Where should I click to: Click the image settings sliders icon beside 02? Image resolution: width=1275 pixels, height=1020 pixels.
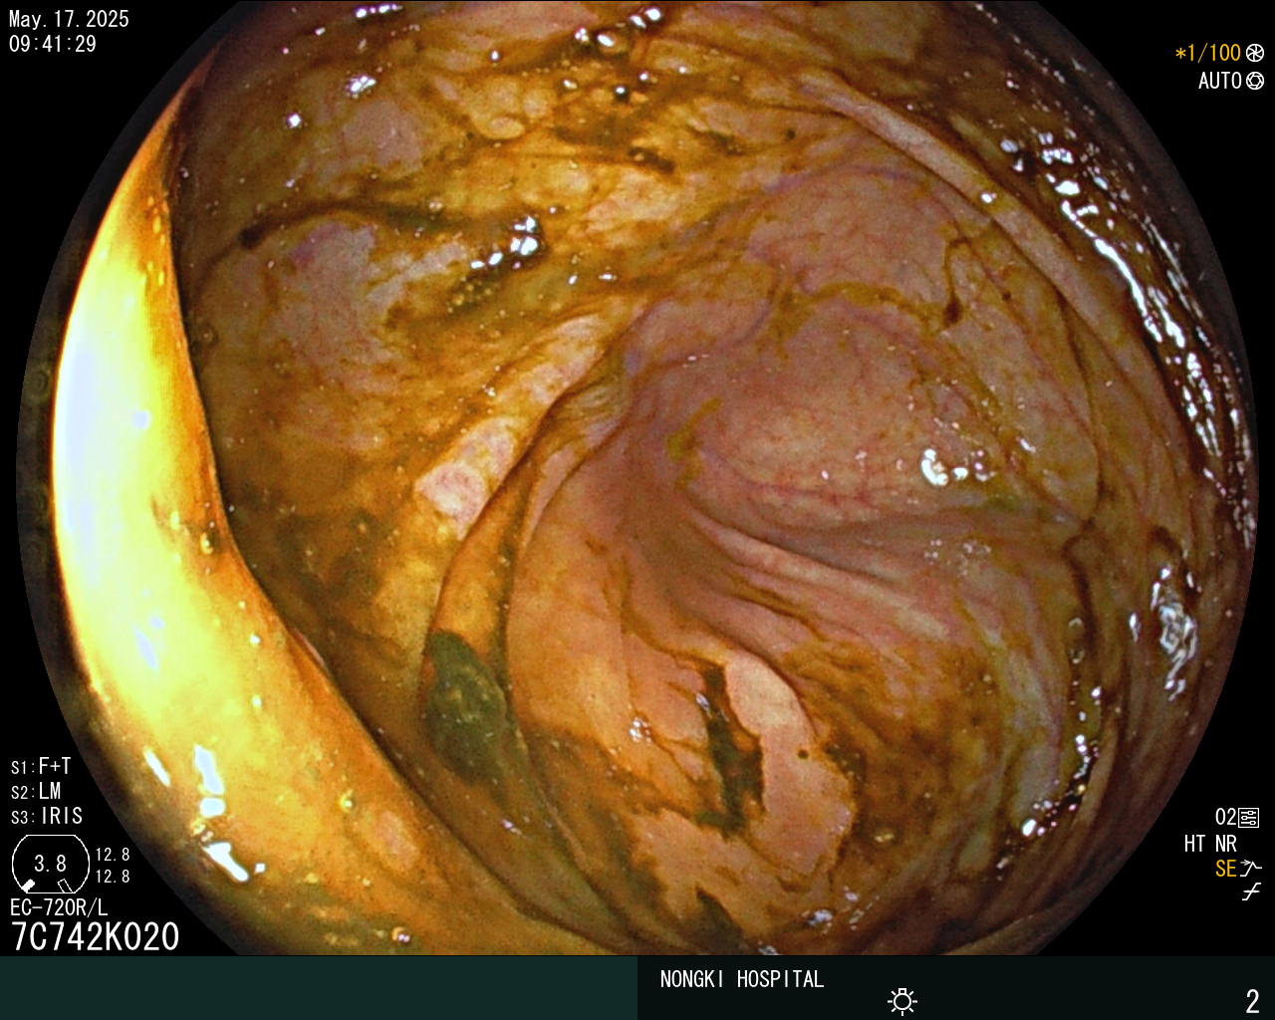(1249, 818)
